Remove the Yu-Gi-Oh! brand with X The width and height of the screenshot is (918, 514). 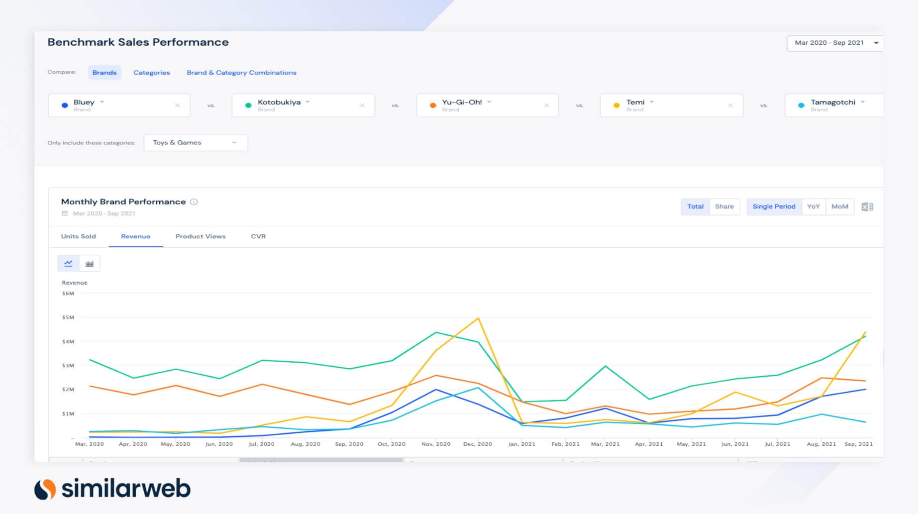[x=546, y=105]
